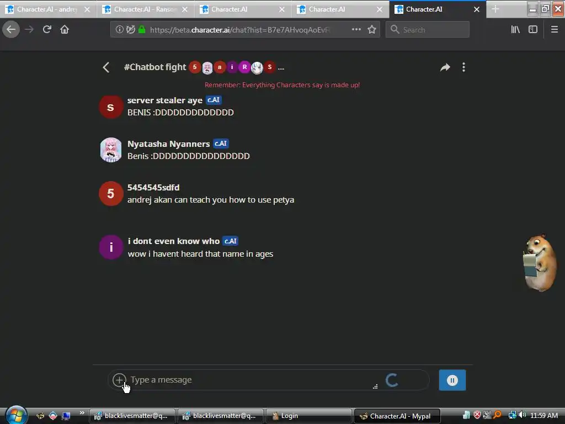Click the c.AI badge beside Nyatasha Nyanners

click(x=221, y=144)
